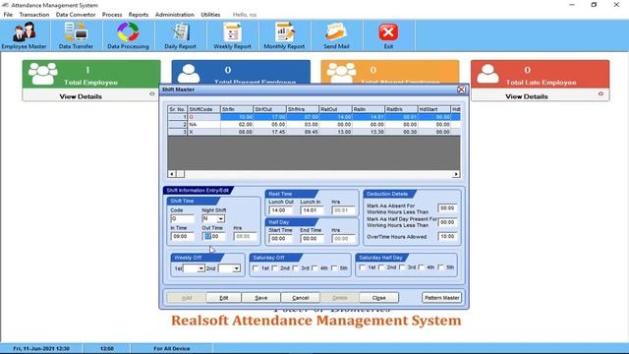Screen dimensions: 629x354
Task: Open the Weekly Report
Action: (232, 35)
